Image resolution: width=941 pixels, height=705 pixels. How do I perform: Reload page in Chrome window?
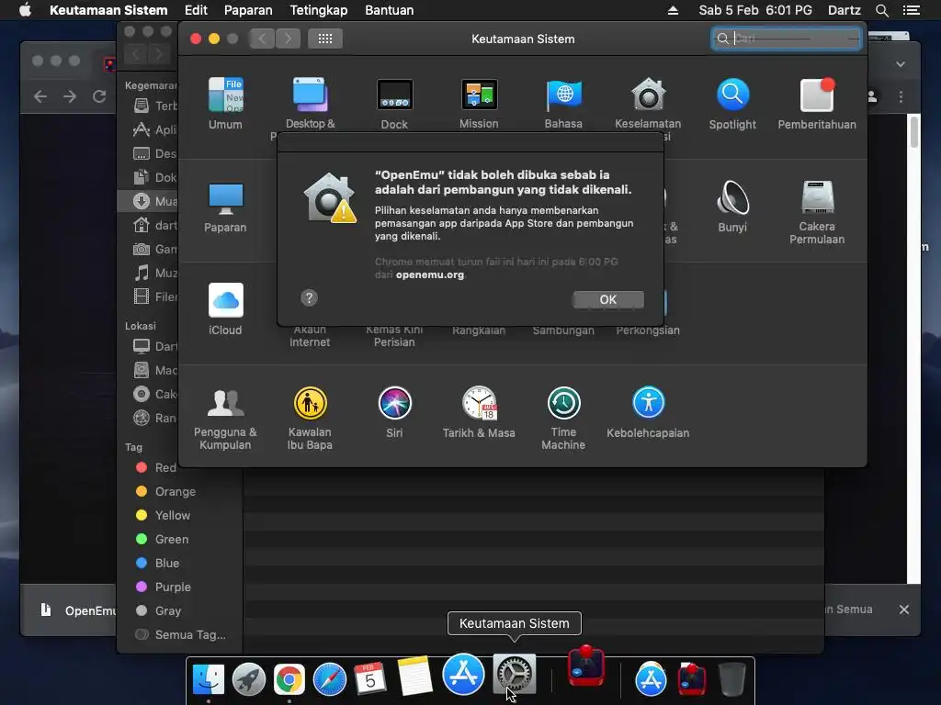(99, 95)
